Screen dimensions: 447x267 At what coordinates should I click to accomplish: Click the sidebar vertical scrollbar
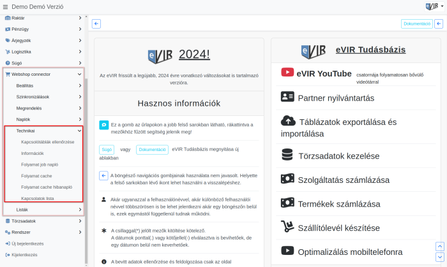(x=86, y=171)
